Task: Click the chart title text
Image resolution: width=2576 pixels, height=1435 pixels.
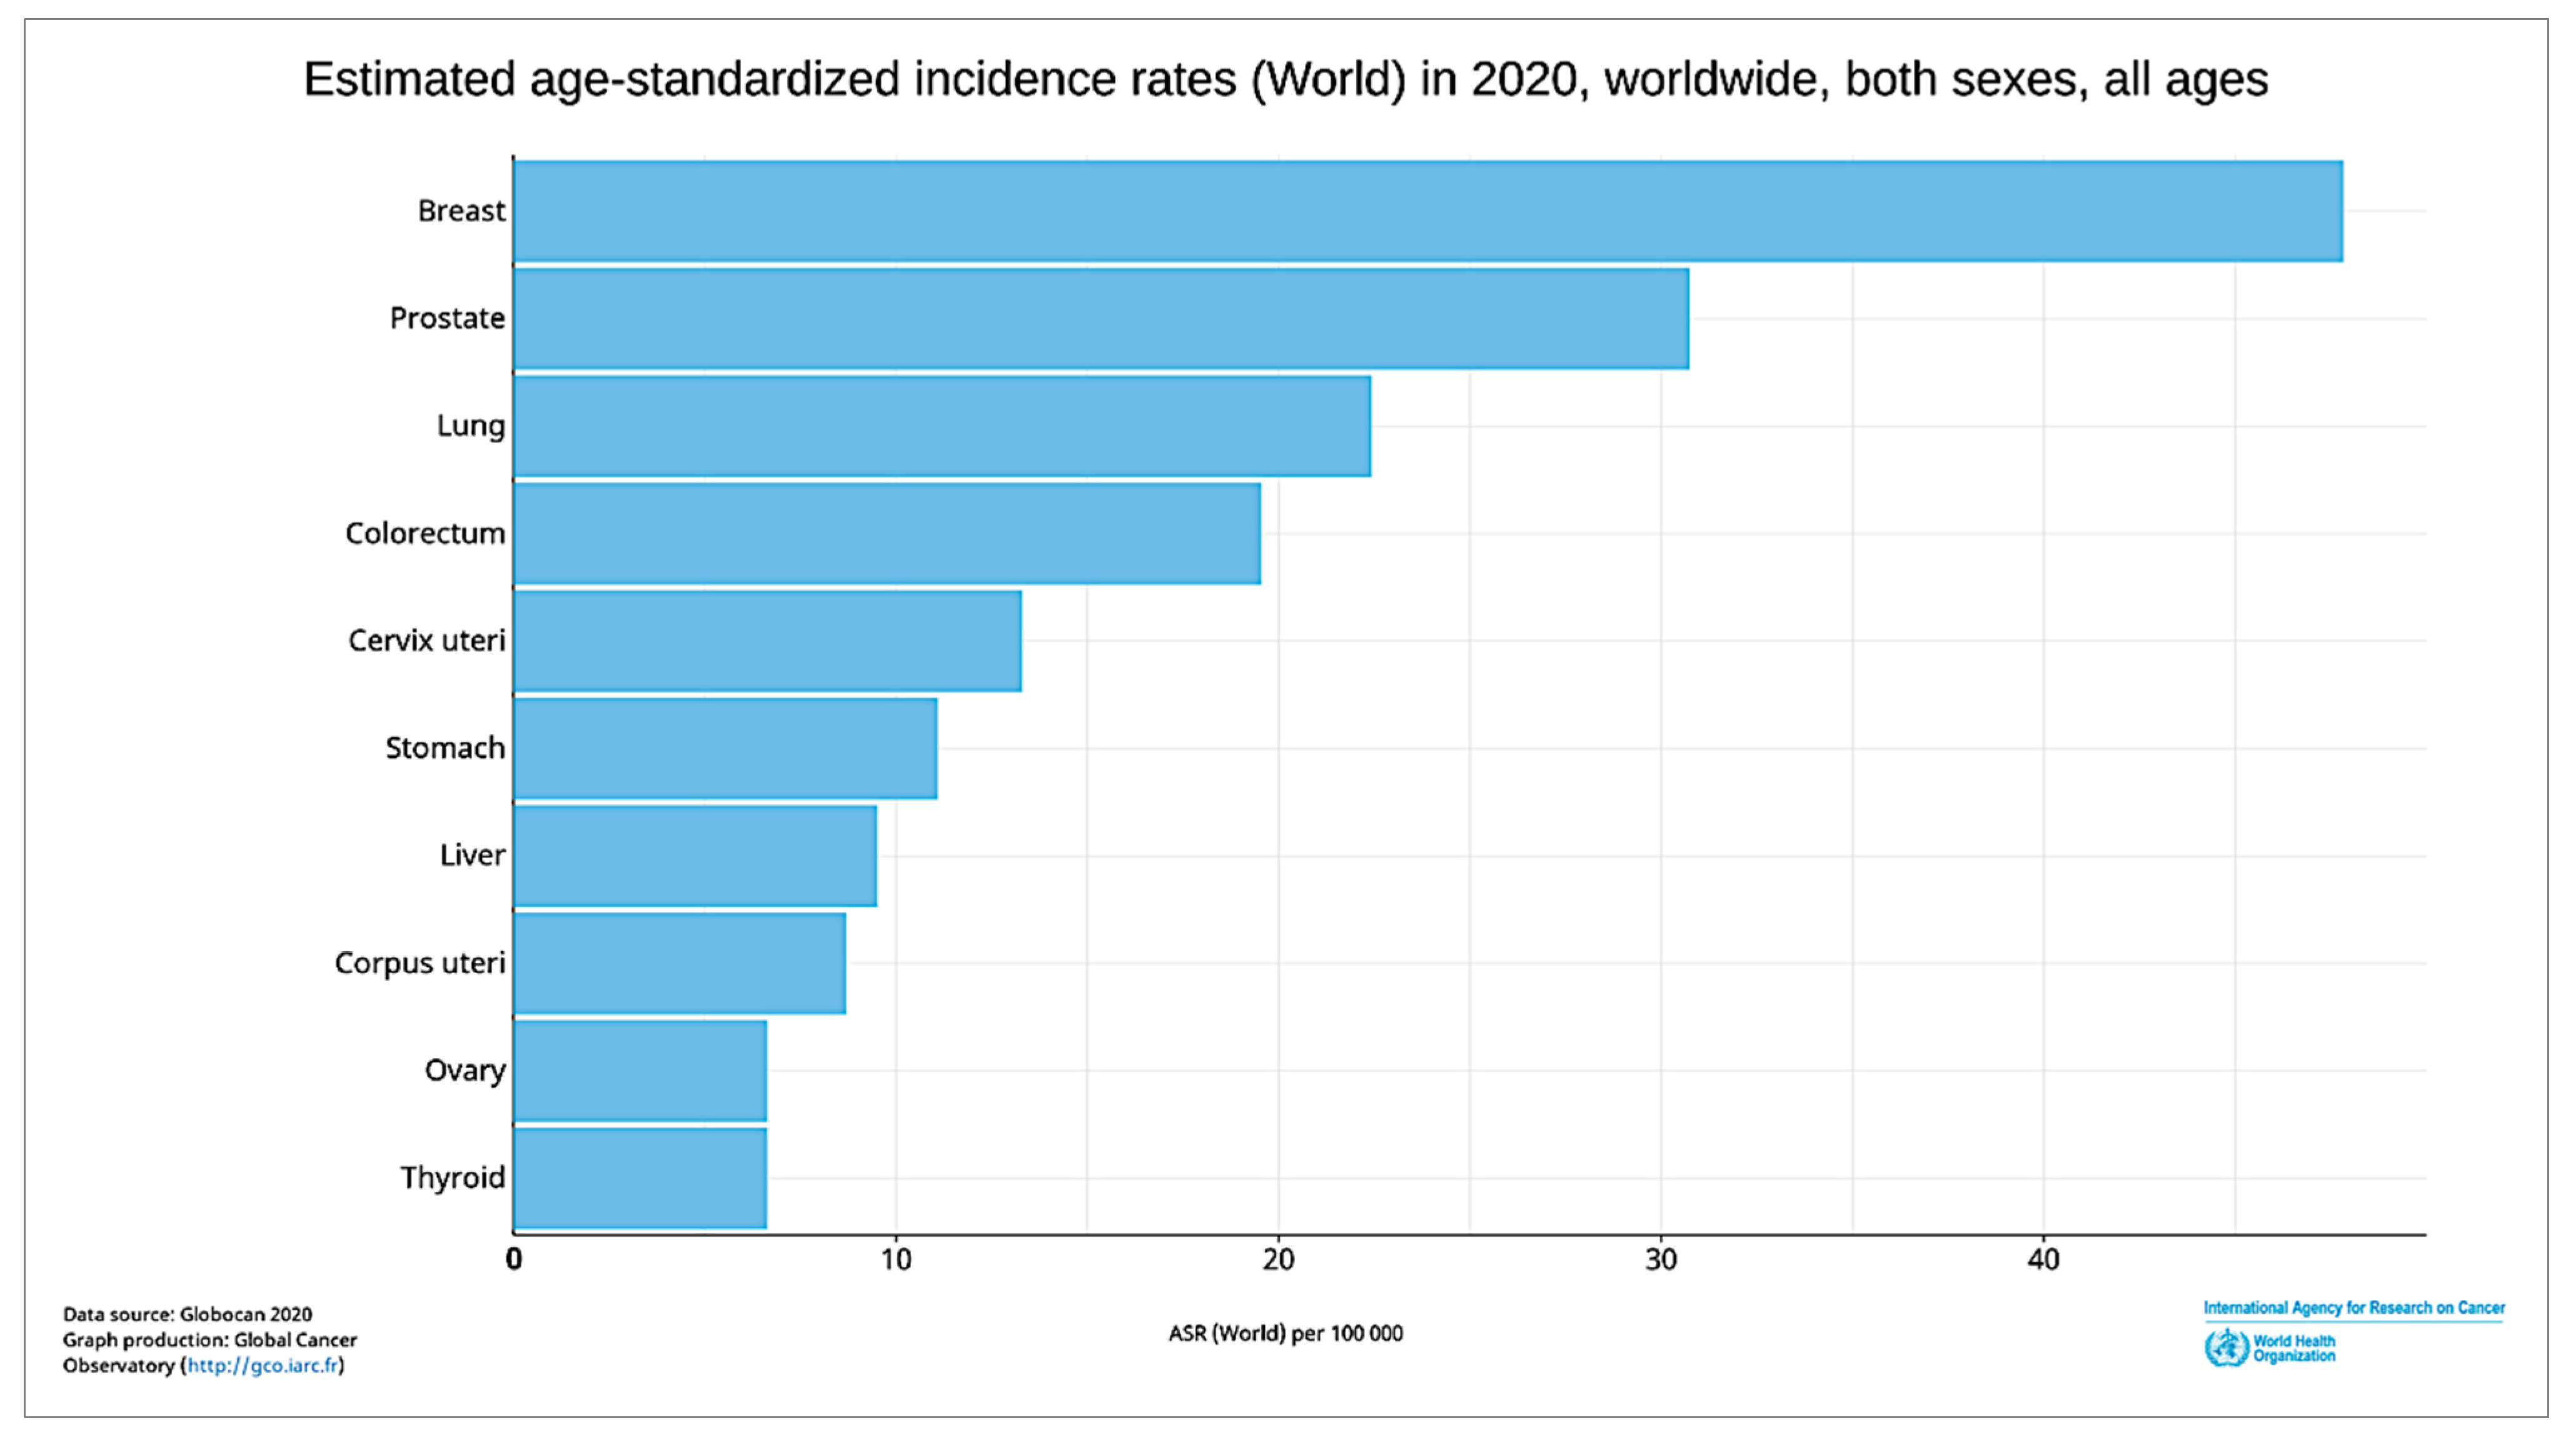Action: [x=1285, y=79]
